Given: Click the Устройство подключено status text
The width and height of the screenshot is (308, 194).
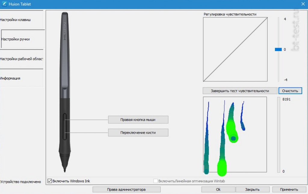Looking at the screenshot, I should pos(21,182).
